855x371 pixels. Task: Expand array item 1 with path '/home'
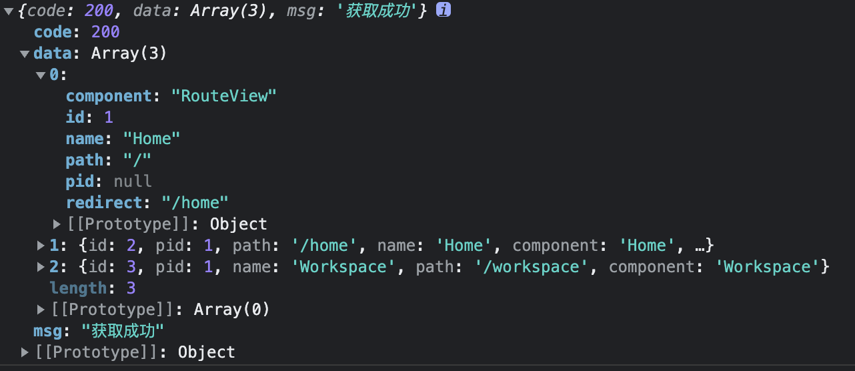(x=41, y=246)
